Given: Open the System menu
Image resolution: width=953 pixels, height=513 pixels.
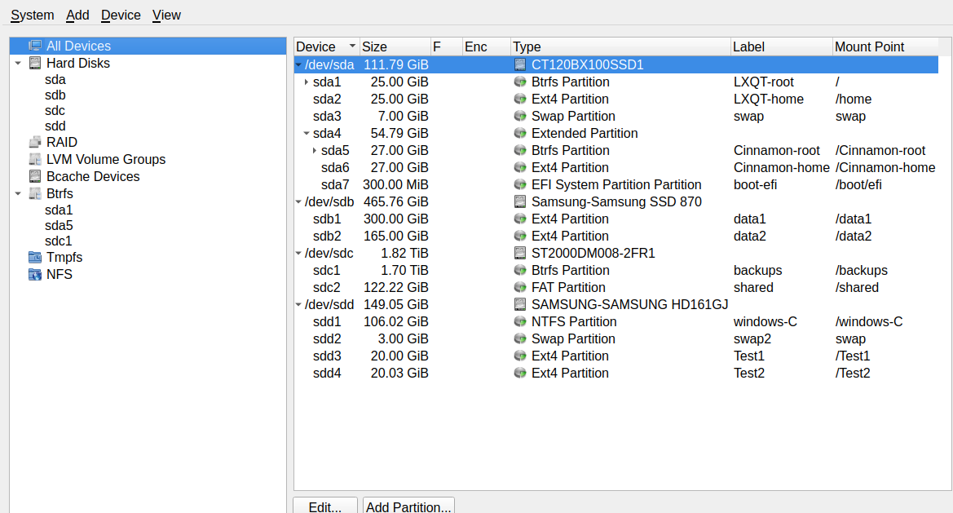Looking at the screenshot, I should point(32,15).
